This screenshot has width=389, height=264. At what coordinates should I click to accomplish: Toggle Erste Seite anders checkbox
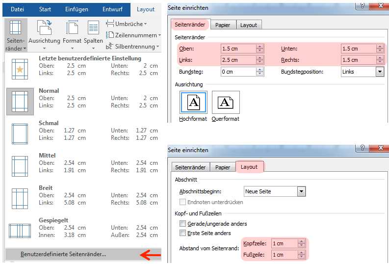[x=183, y=233]
